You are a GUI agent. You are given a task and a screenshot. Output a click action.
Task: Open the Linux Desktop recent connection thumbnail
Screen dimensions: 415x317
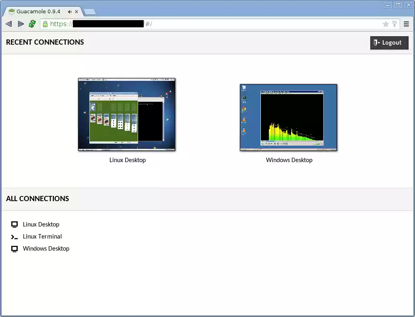(x=127, y=115)
